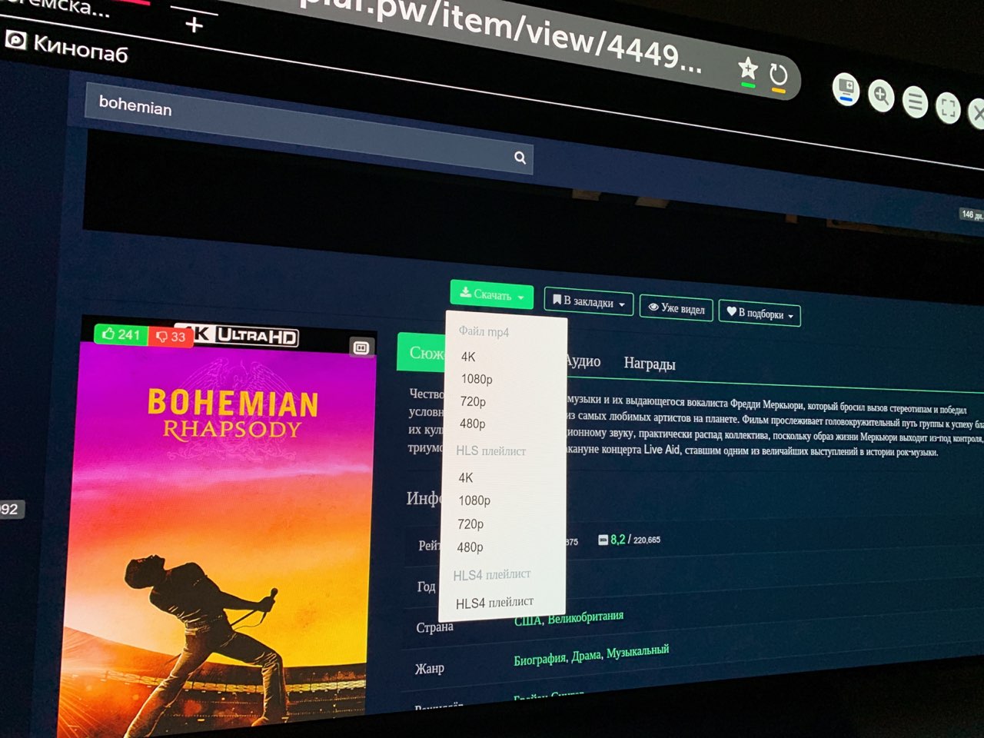Open the 'США' country link

point(527,620)
